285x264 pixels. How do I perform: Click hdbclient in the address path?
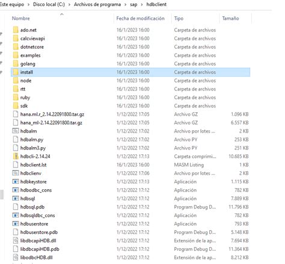pos(156,4)
